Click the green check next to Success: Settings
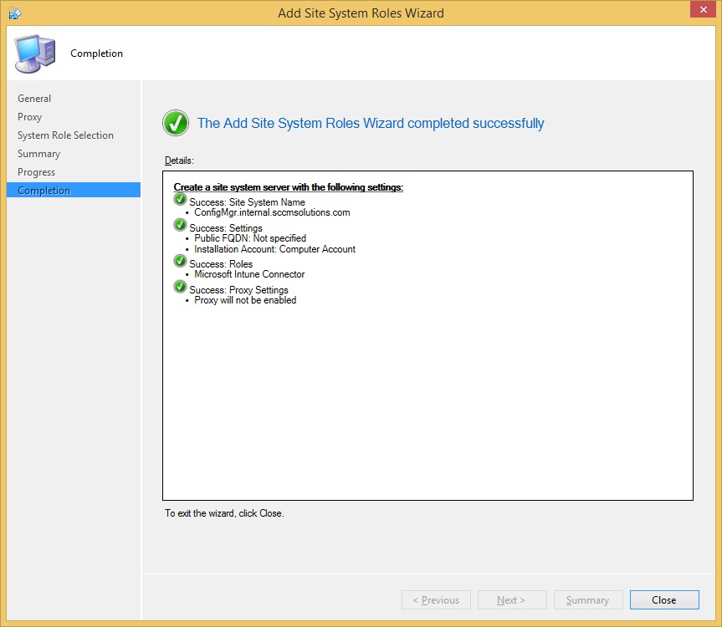722x627 pixels. 180,226
